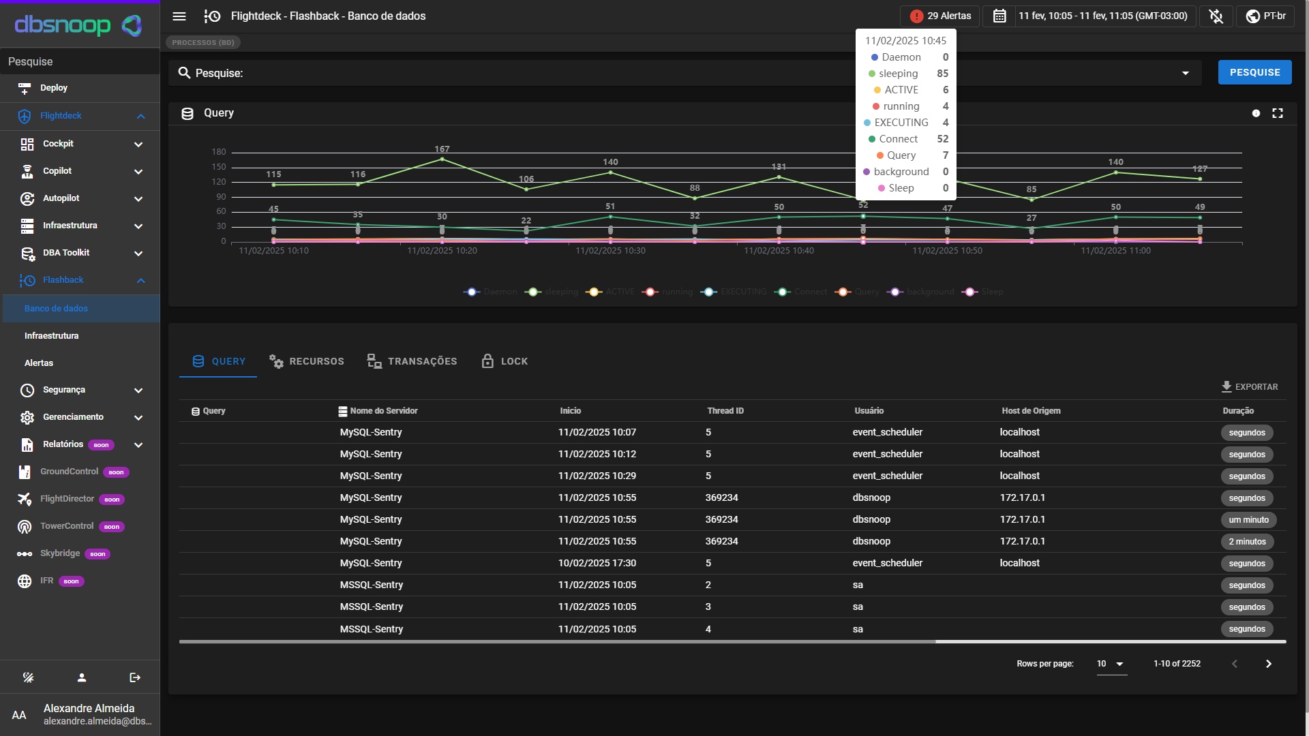Viewport: 1309px width, 736px height.
Task: Switch to the RECURSOS tab
Action: [x=306, y=361]
